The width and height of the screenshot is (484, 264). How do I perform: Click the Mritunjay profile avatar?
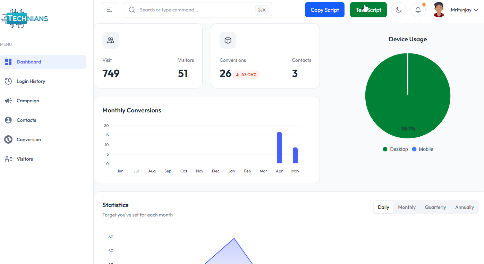pos(439,10)
